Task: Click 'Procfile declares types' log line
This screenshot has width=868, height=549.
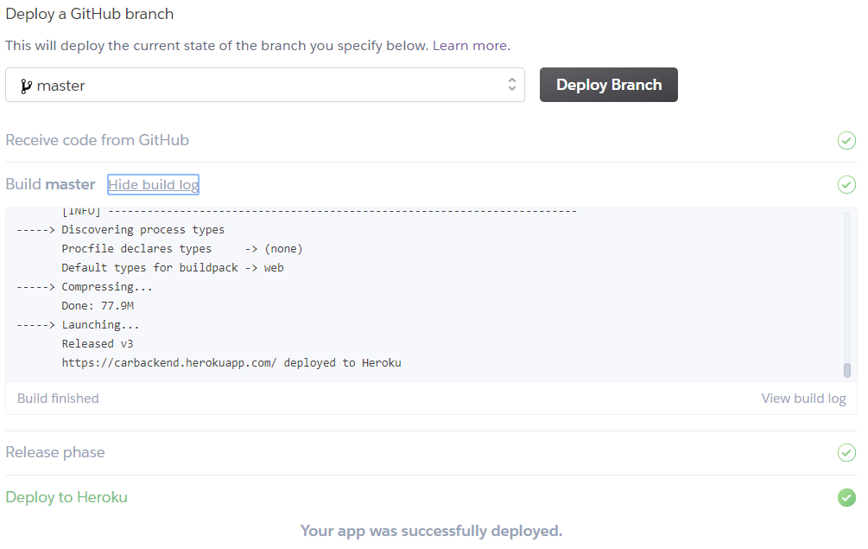Action: tap(182, 249)
